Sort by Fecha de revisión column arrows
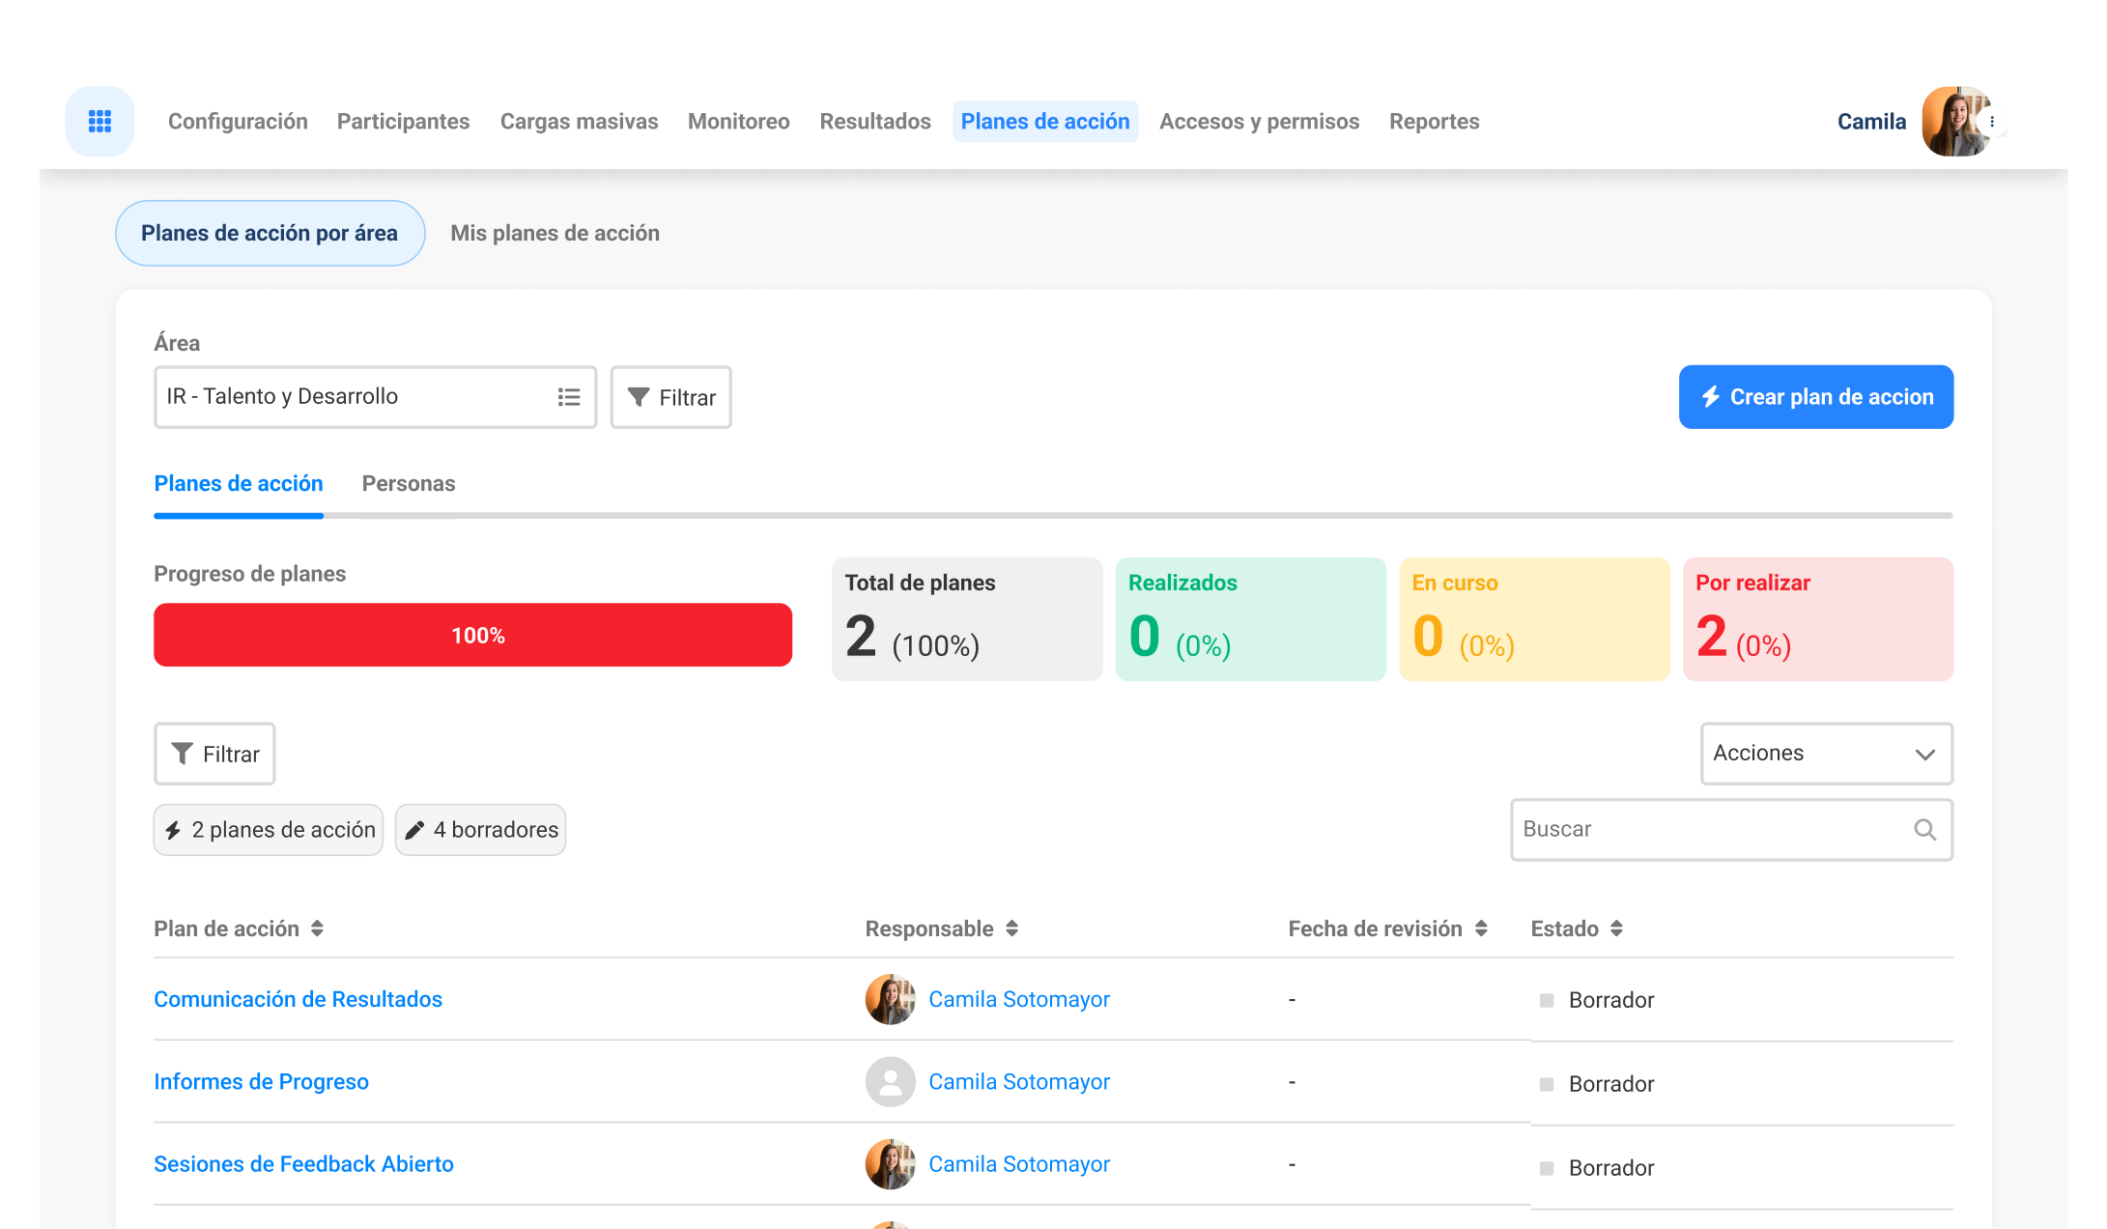Viewport: 2107px width, 1229px height. tap(1481, 929)
